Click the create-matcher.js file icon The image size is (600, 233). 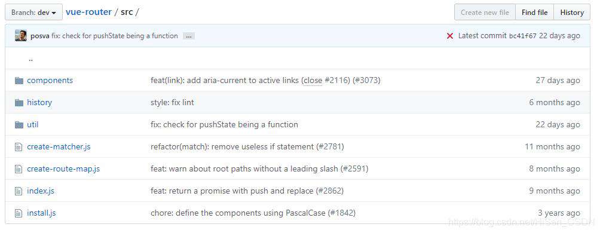click(19, 147)
